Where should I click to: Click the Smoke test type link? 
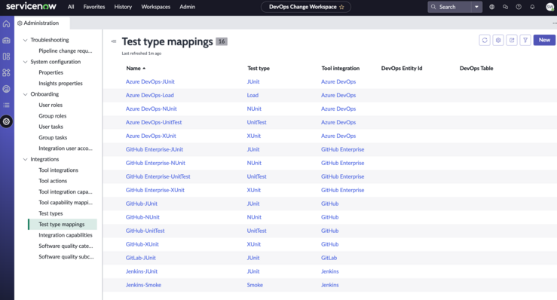pos(255,285)
